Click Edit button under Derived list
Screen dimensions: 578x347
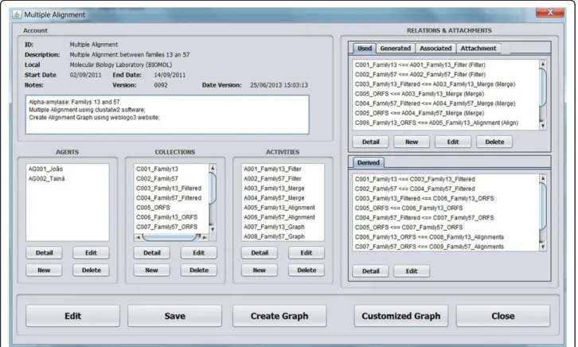pyautogui.click(x=412, y=271)
